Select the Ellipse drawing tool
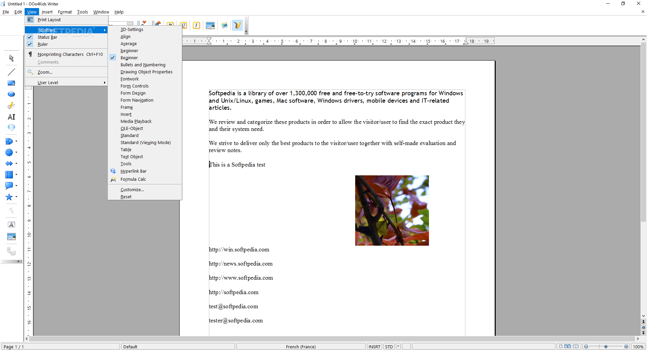 coord(11,94)
